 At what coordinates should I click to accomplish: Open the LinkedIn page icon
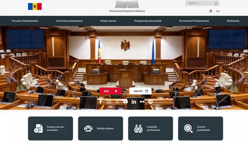(134, 102)
